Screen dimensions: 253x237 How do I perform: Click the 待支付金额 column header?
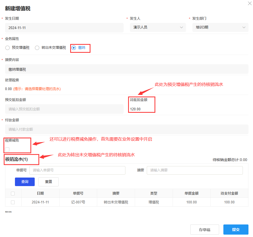[229, 194]
